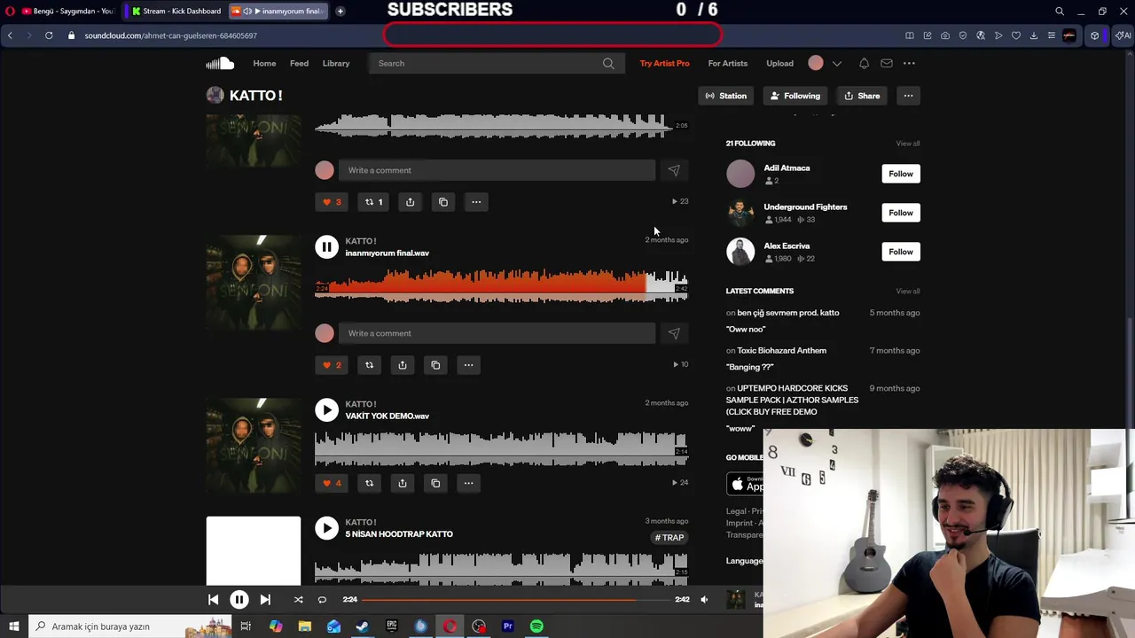The height and width of the screenshot is (638, 1135).
Task: Unlike inanmıyorum final.wav track with 2 likes
Action: click(332, 365)
